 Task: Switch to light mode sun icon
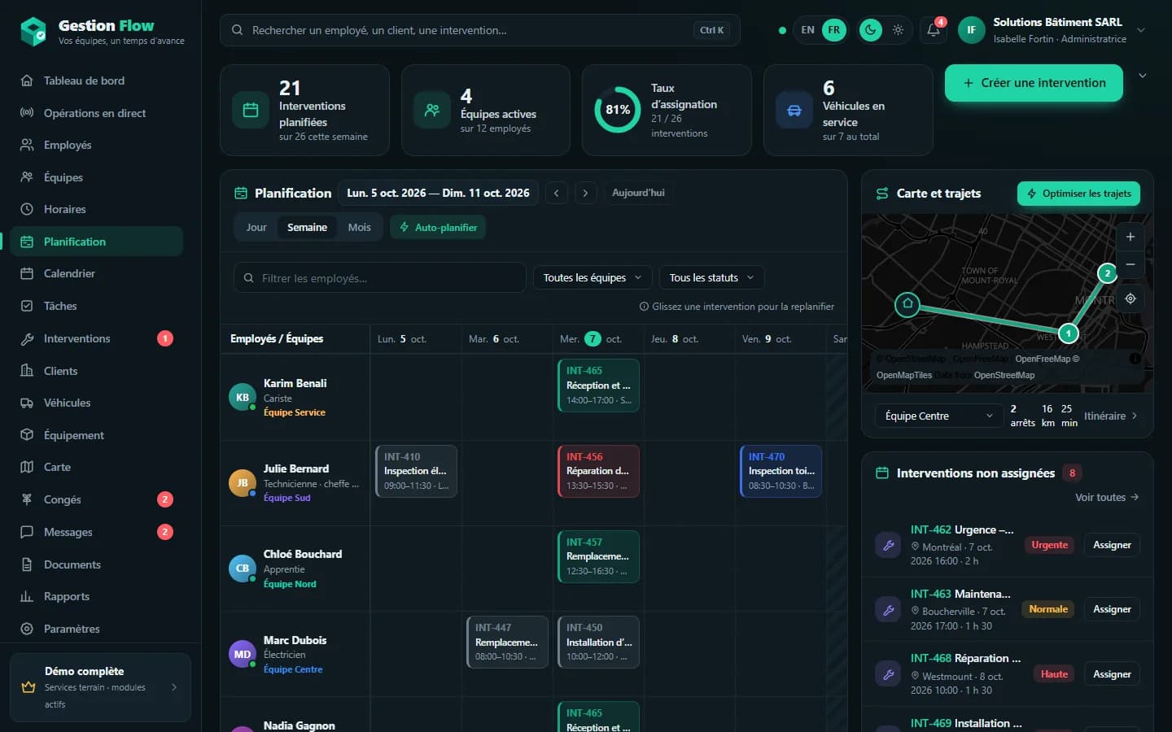point(898,30)
